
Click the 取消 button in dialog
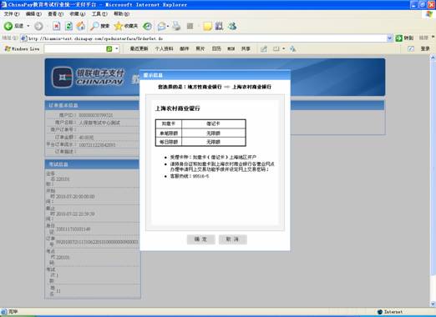point(232,239)
